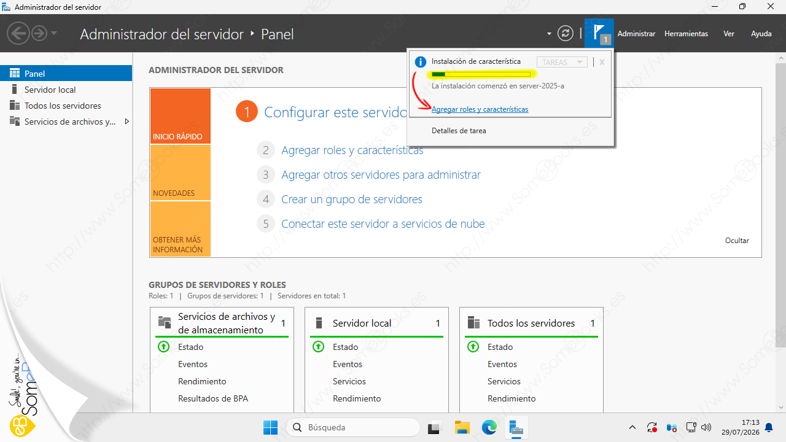Open File Explorer from the taskbar
786x442 pixels.
(x=462, y=427)
